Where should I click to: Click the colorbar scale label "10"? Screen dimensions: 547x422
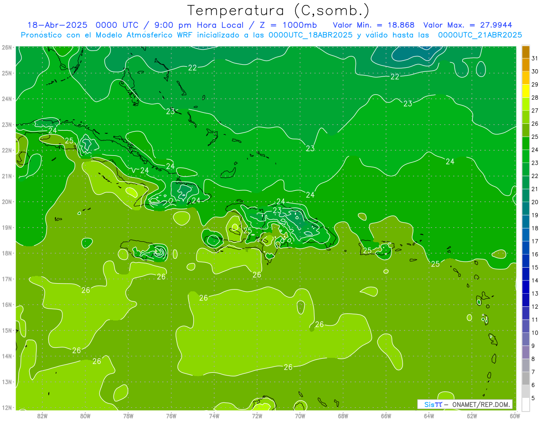pyautogui.click(x=535, y=333)
